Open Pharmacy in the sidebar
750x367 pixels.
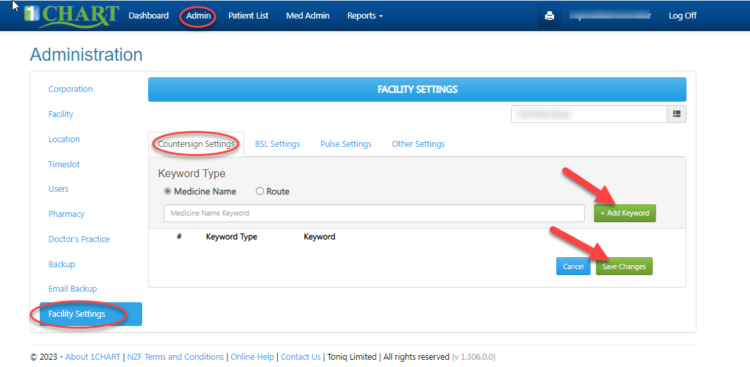[x=66, y=214]
